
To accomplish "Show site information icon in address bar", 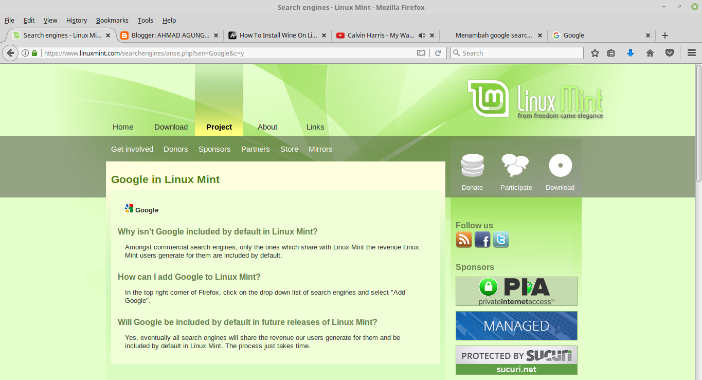I will click(x=25, y=53).
